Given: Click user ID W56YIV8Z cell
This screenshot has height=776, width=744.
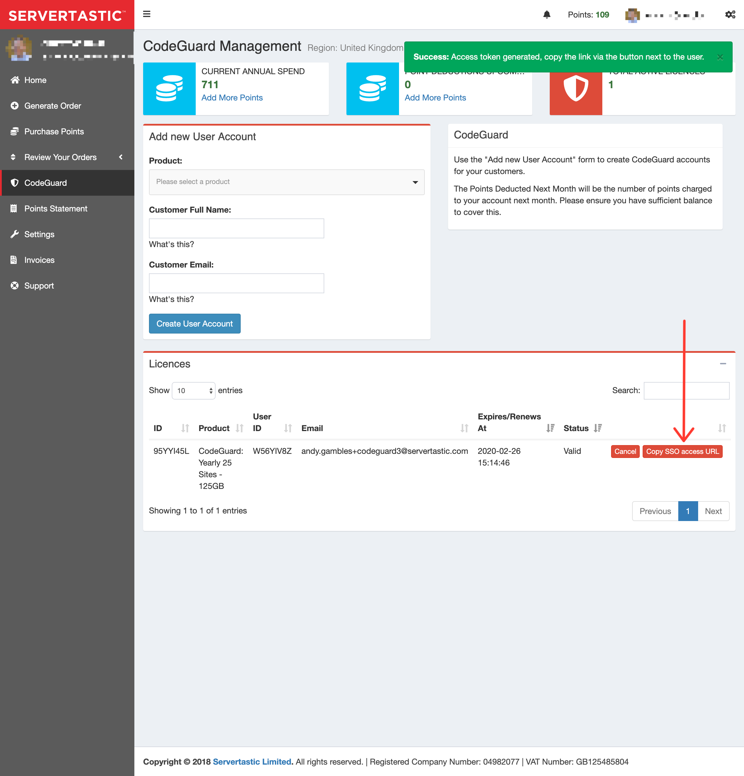Looking at the screenshot, I should 273,451.
